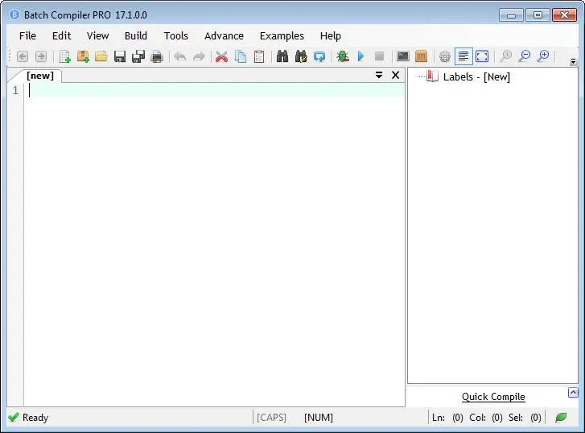The width and height of the screenshot is (585, 433).
Task: Click the blue replace arrows icon
Action: click(319, 56)
